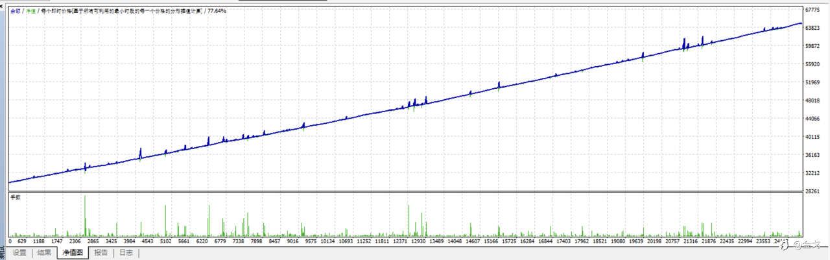Image resolution: width=830 pixels, height=260 pixels.
Task: Open the 报告 tab
Action: 101,253
